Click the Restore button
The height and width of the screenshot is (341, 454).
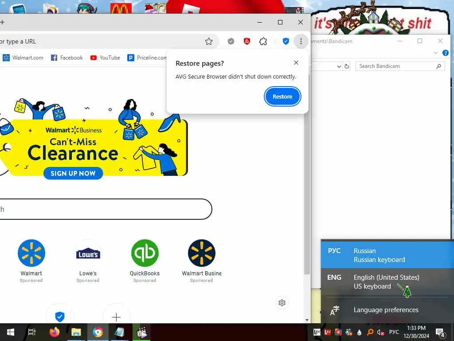pyautogui.click(x=282, y=96)
